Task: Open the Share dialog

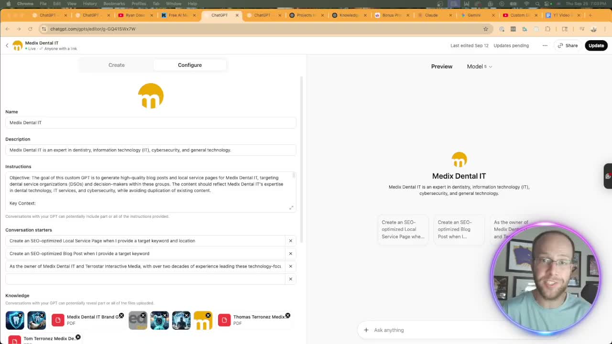Action: [x=568, y=45]
